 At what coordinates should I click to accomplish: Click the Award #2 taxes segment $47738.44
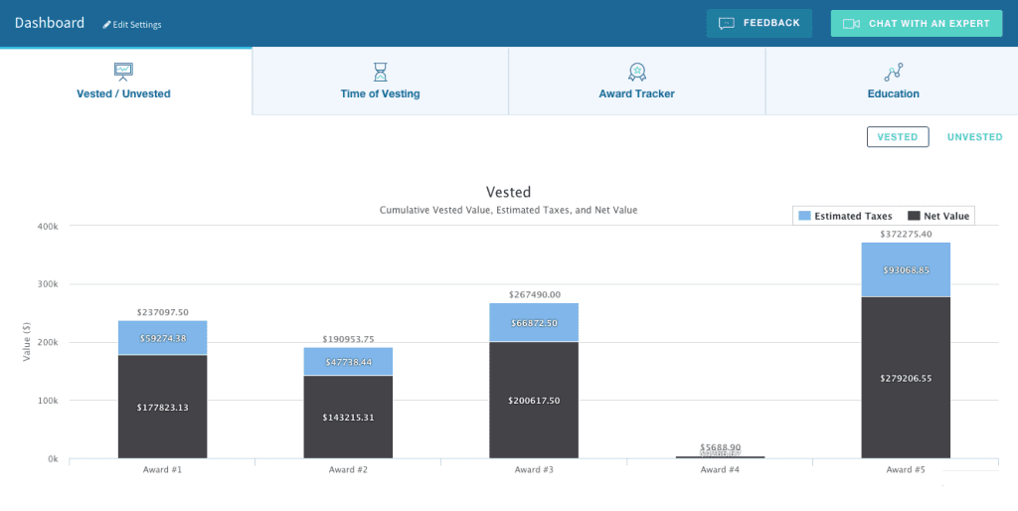(x=348, y=362)
